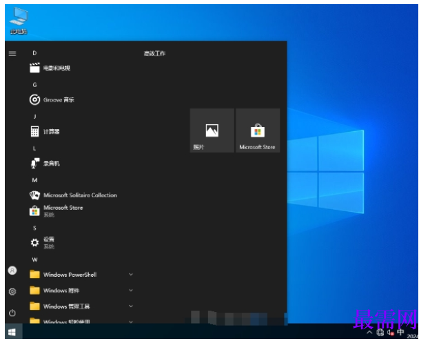Click the taskbar clock showing 2024
This screenshot has height=341, width=430.
coord(412,335)
